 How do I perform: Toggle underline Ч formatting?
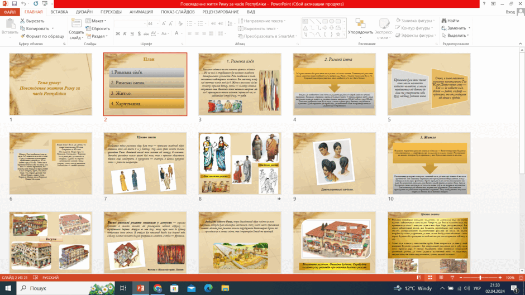point(132,33)
